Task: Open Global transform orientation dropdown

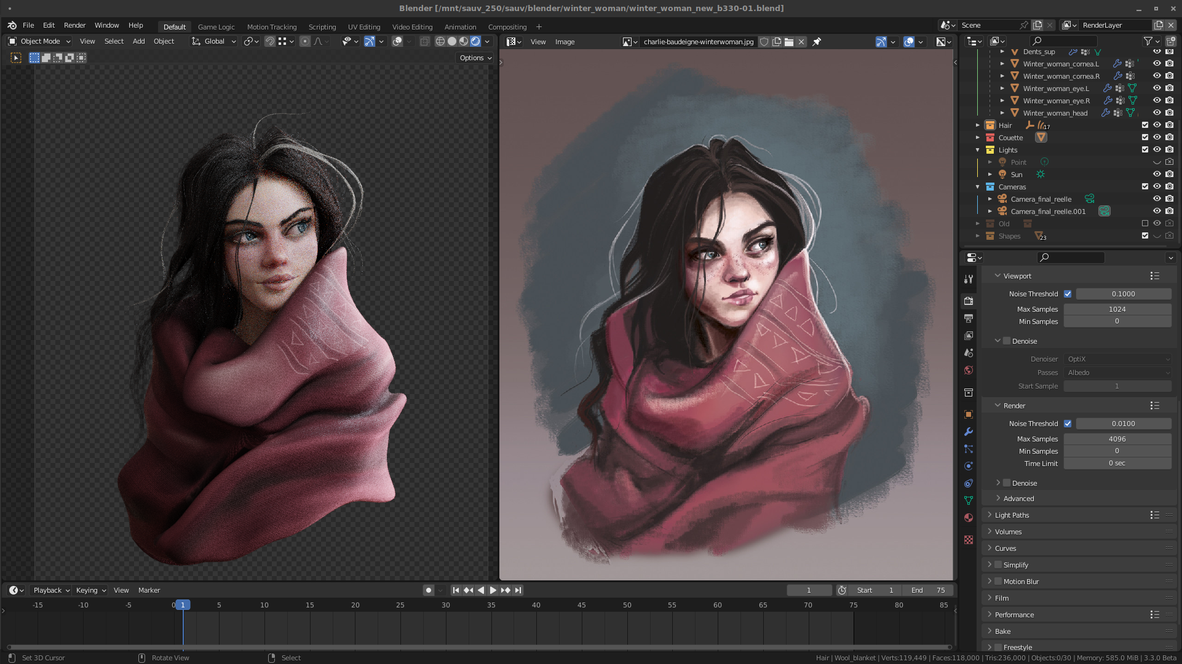Action: (x=214, y=41)
